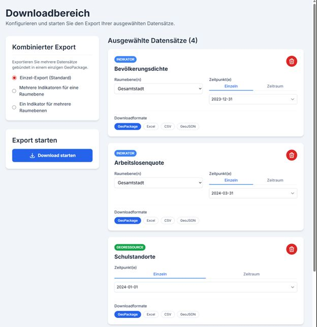Click the trash icon on Schulstandorte card
Screen dimensions: 317x327
tap(292, 249)
